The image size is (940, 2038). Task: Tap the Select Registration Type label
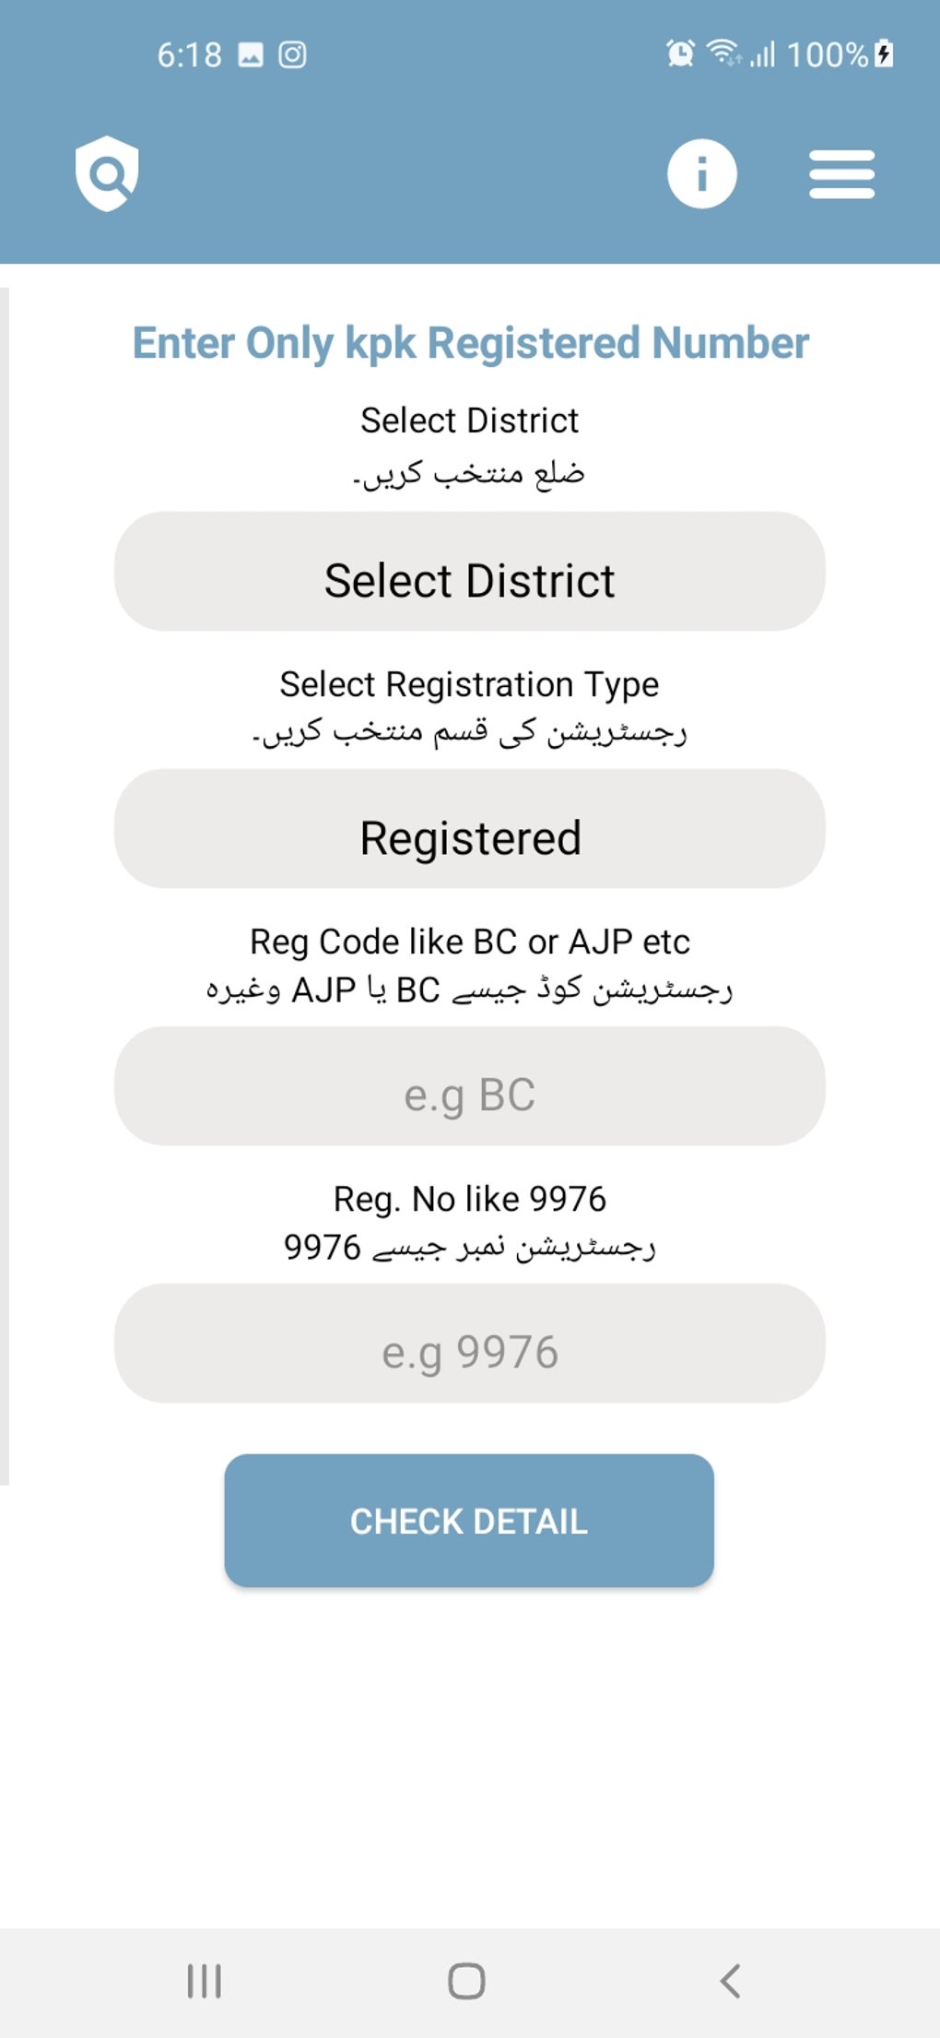coord(469,684)
